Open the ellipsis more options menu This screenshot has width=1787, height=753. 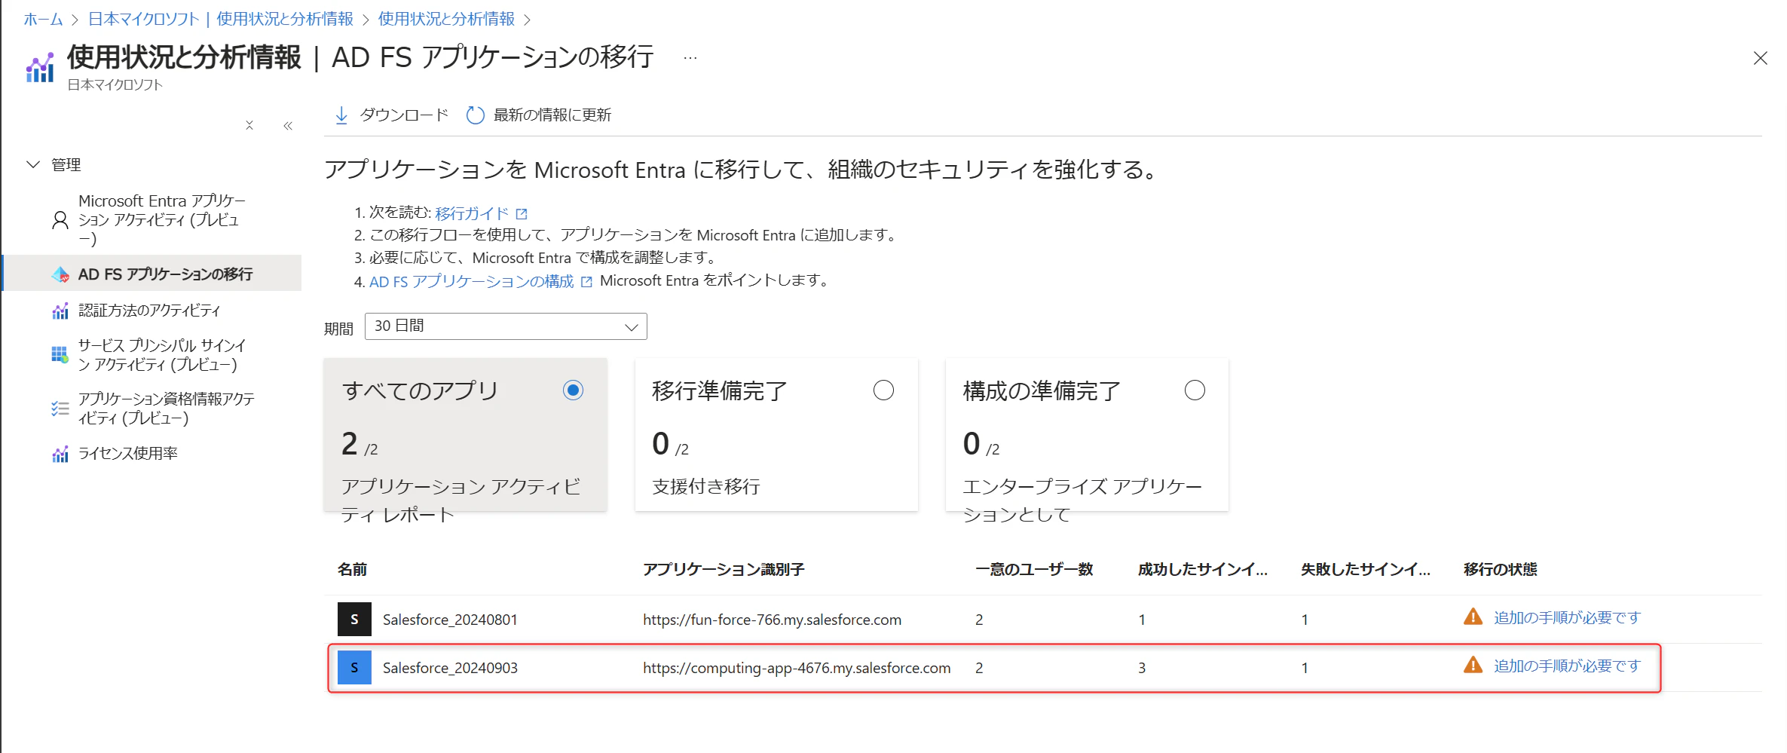pos(690,58)
